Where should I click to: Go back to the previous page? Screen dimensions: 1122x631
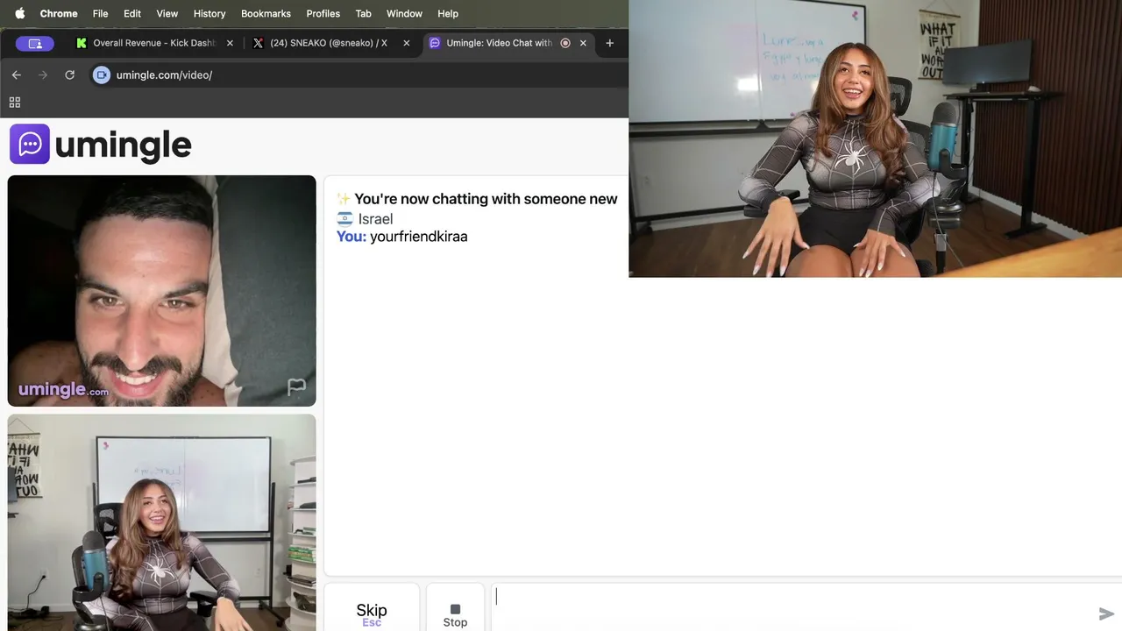(16, 74)
